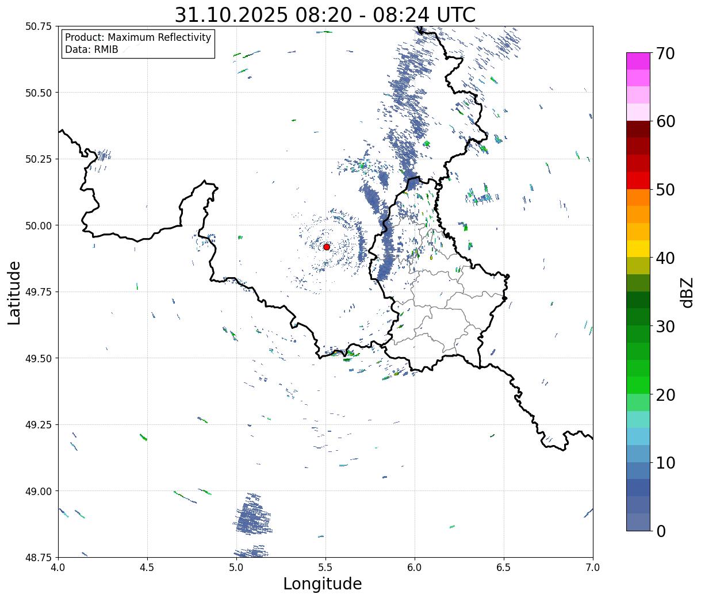
Task: Click the latitude tick label '50.00'
Action: coord(38,225)
